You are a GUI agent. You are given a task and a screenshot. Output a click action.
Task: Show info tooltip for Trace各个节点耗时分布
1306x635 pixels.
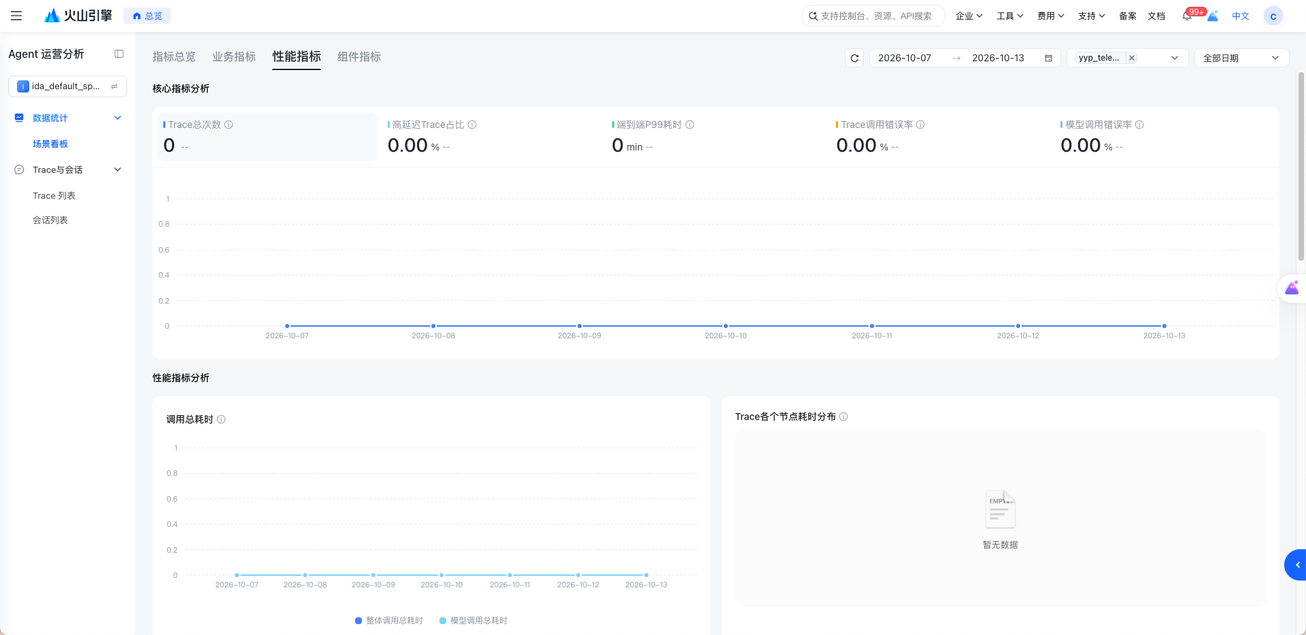tap(843, 417)
